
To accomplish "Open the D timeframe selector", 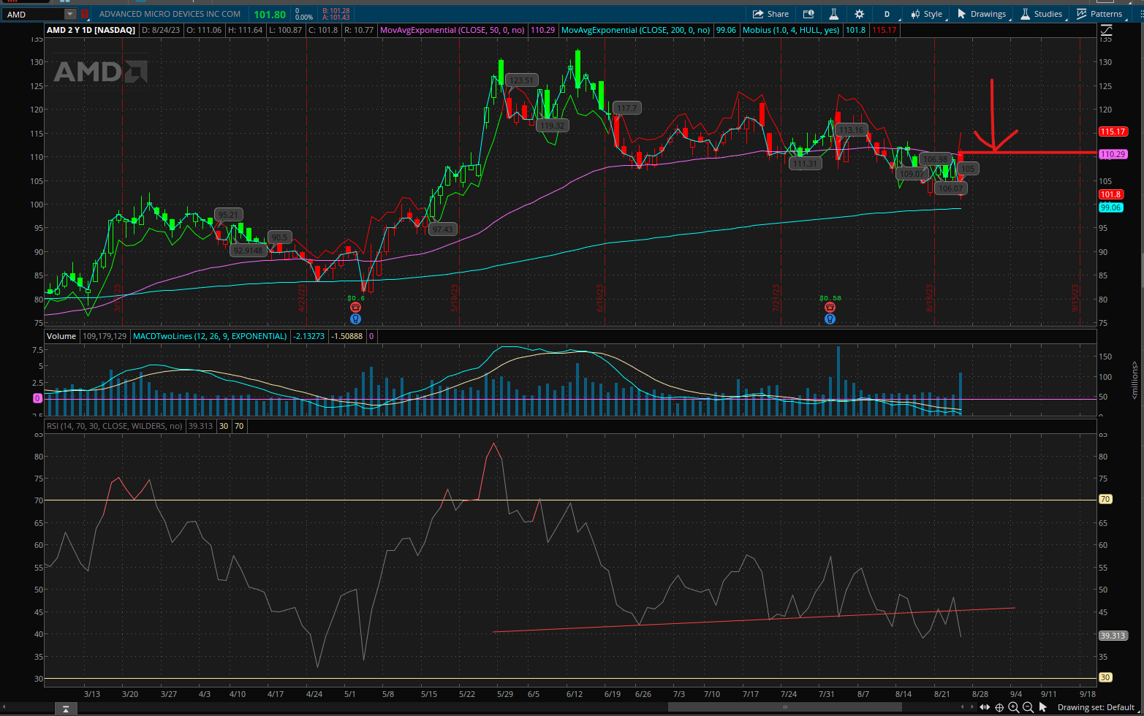I will tap(887, 14).
